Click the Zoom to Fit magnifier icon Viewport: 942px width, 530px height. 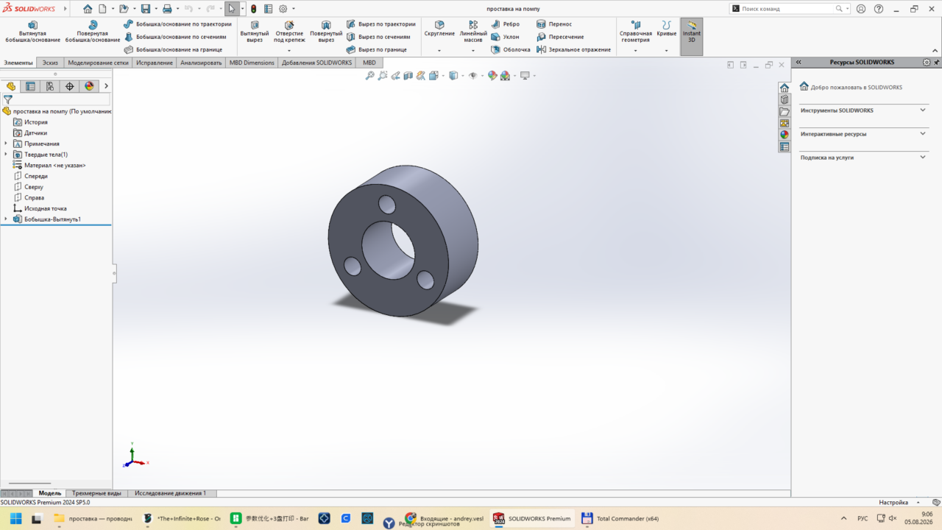(370, 76)
